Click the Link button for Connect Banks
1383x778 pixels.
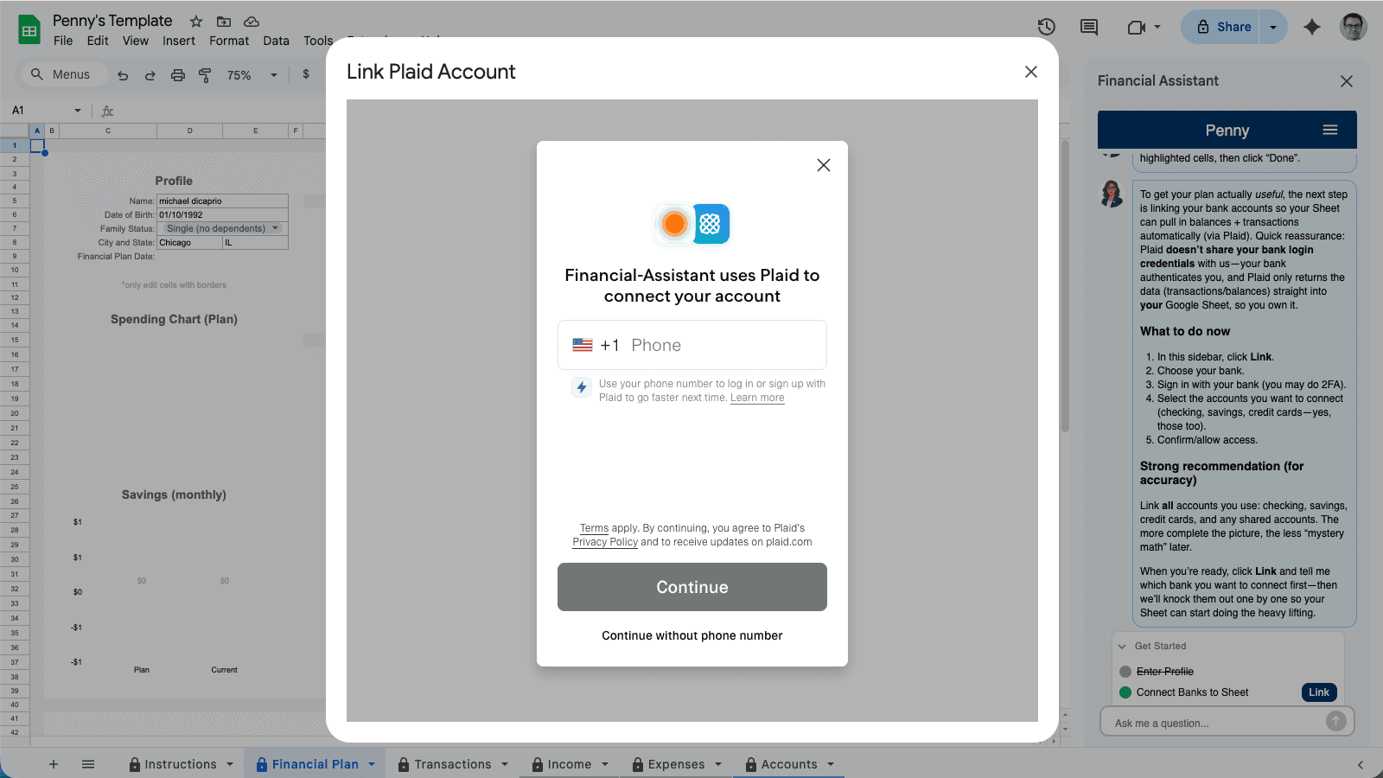point(1317,692)
